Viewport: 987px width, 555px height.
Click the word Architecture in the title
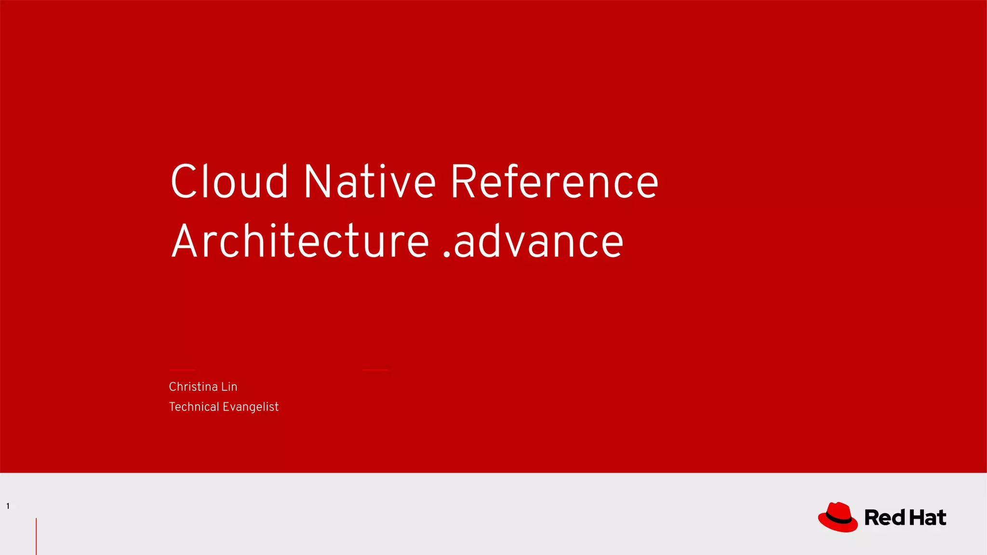pyautogui.click(x=300, y=241)
